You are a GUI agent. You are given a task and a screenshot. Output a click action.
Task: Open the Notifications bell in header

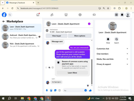[122, 15]
